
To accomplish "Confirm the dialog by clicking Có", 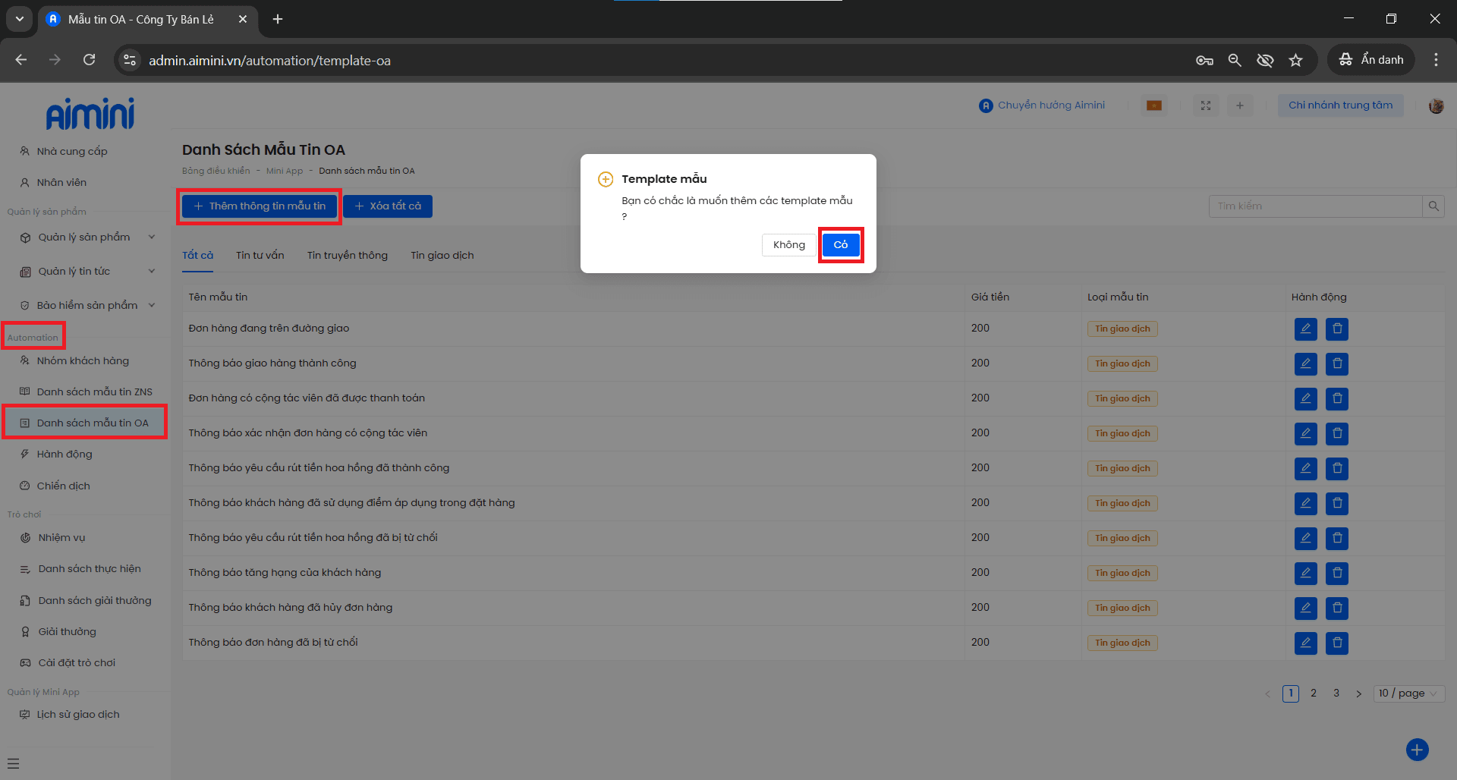I will click(841, 245).
